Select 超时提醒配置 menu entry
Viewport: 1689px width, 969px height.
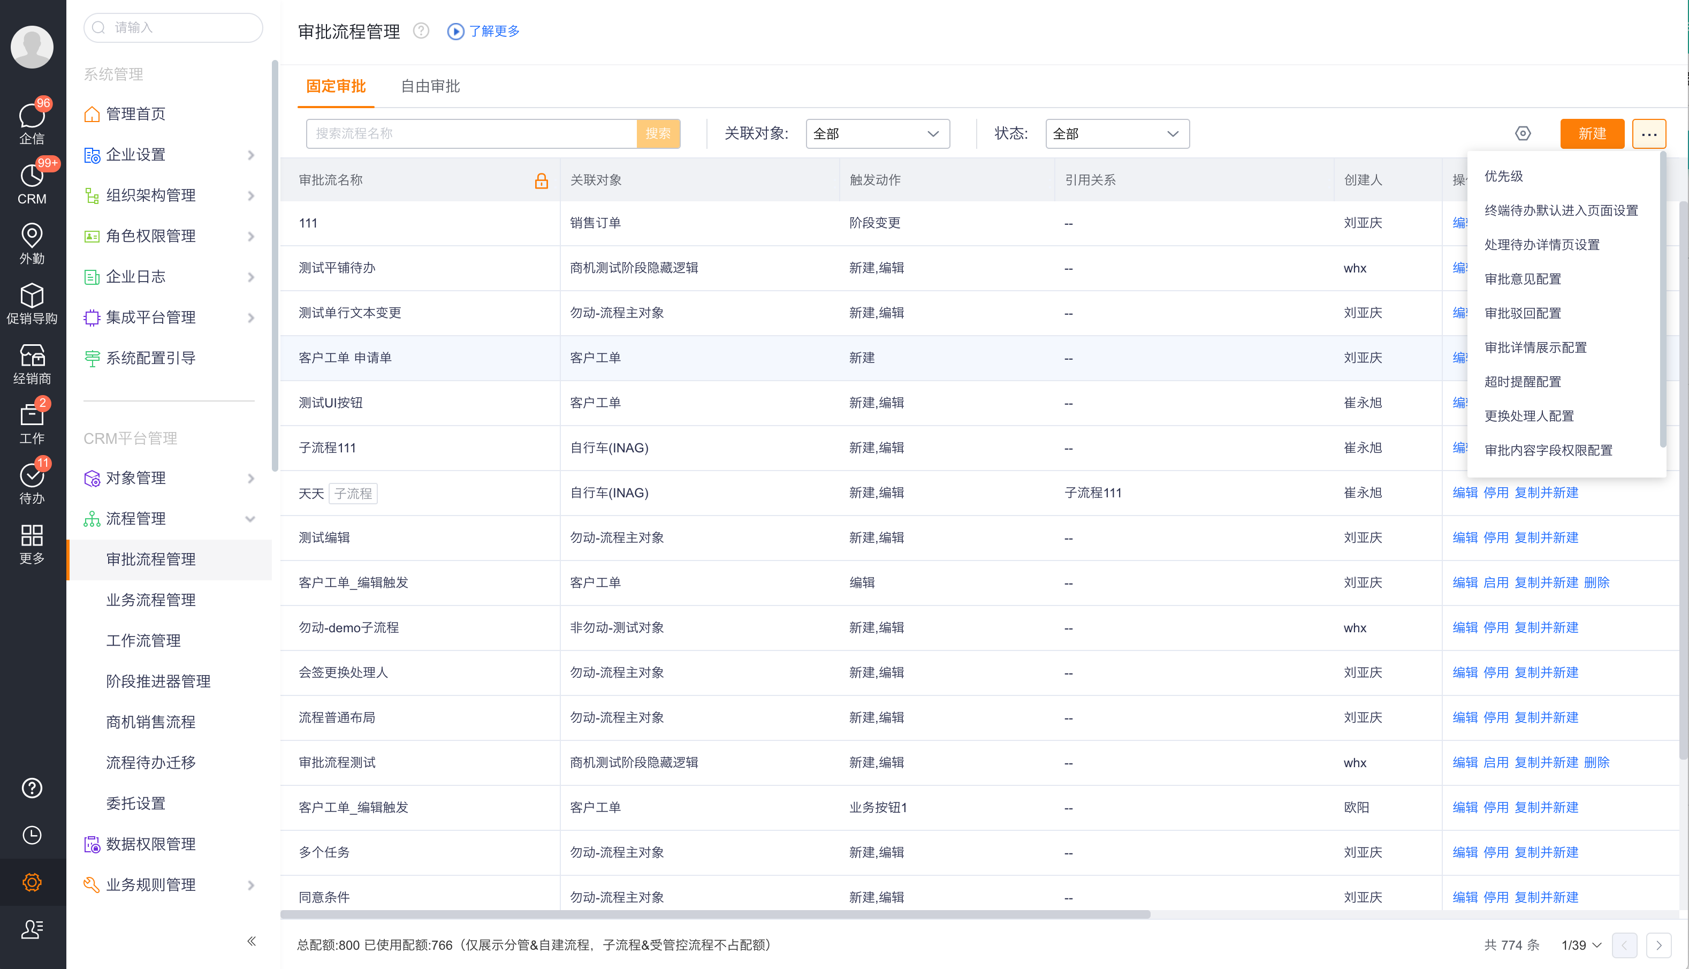[x=1523, y=381]
